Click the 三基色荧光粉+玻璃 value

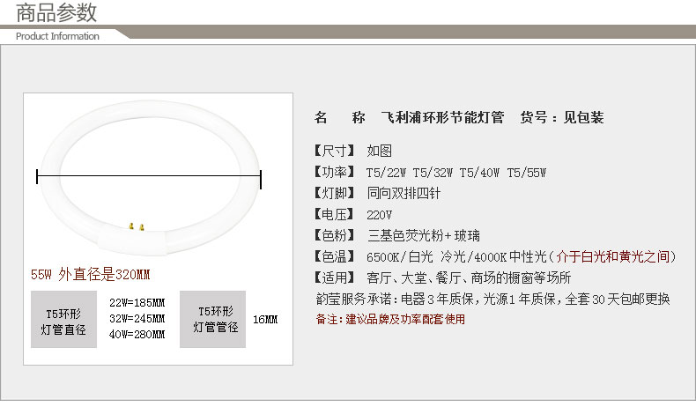click(424, 235)
